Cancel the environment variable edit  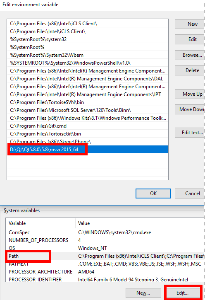pyautogui.click(x=190, y=194)
